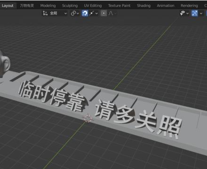
Task: Toggle proportional editing circle button
Action: point(103,13)
